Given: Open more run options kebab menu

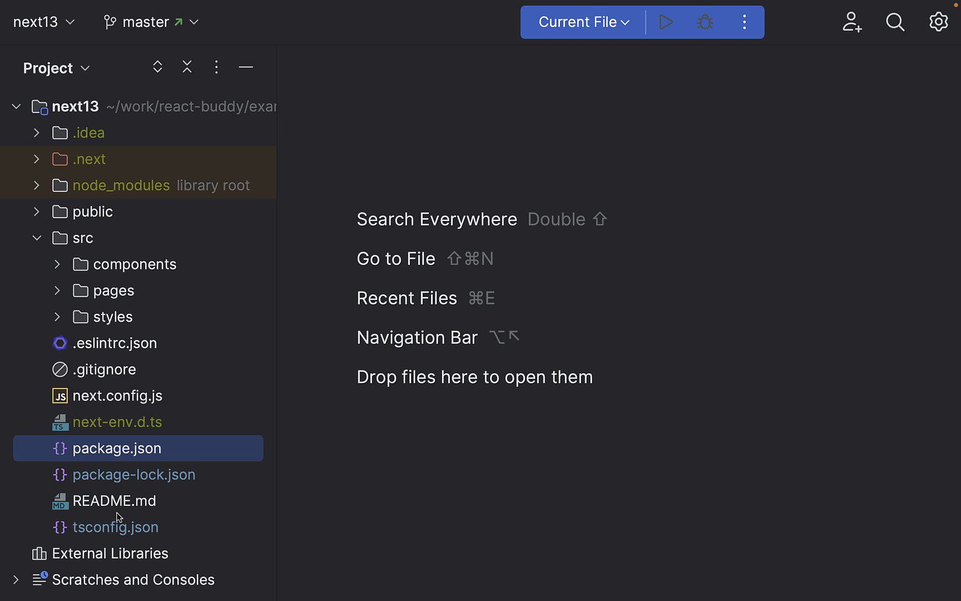Looking at the screenshot, I should pos(744,22).
